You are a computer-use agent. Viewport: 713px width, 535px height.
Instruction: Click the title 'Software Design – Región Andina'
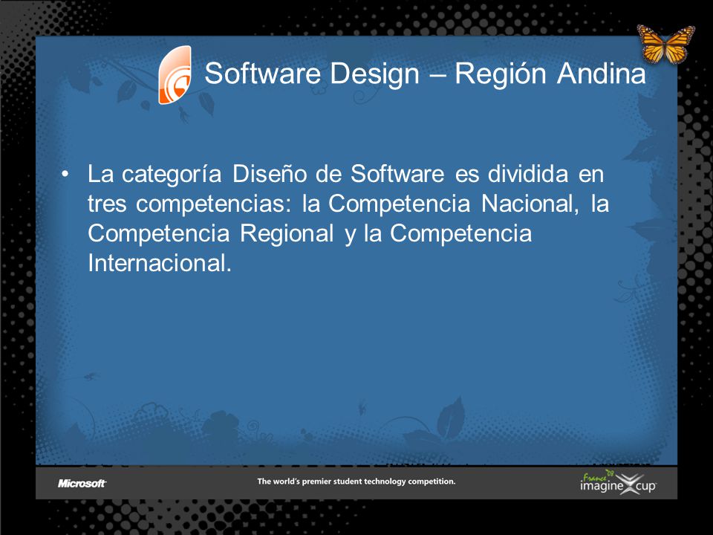(425, 74)
